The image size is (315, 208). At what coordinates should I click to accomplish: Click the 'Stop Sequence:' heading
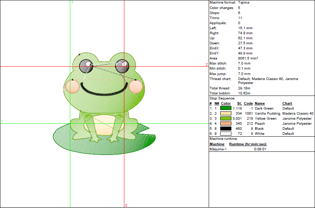(222, 98)
